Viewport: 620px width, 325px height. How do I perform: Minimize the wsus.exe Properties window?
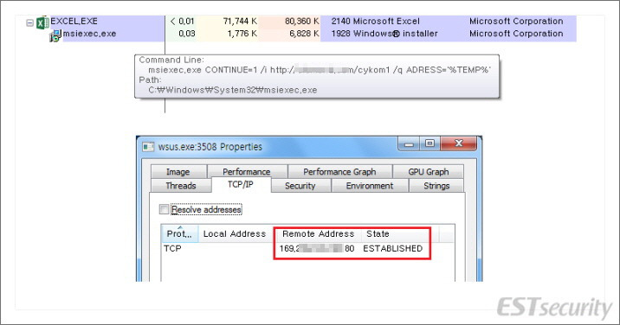[x=409, y=143]
